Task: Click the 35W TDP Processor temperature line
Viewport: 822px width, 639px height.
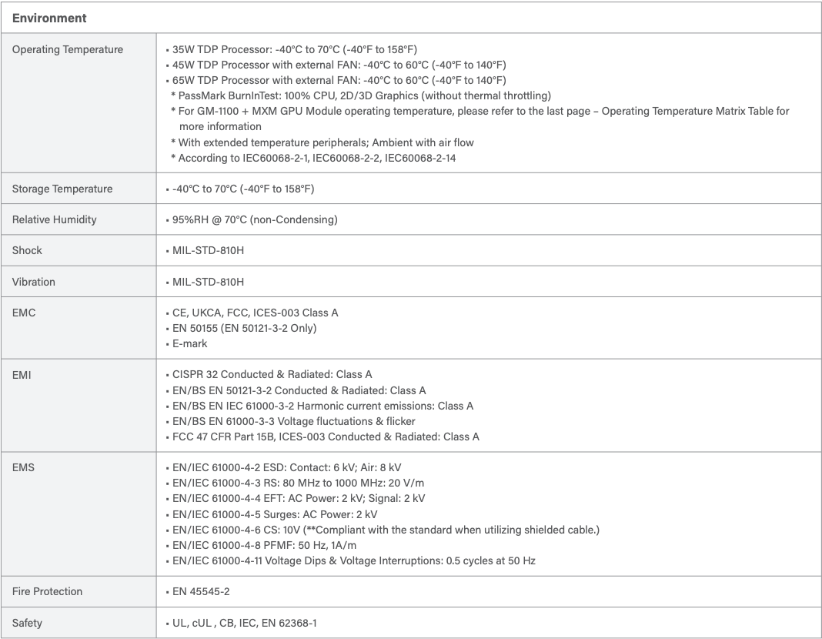Action: click(294, 50)
